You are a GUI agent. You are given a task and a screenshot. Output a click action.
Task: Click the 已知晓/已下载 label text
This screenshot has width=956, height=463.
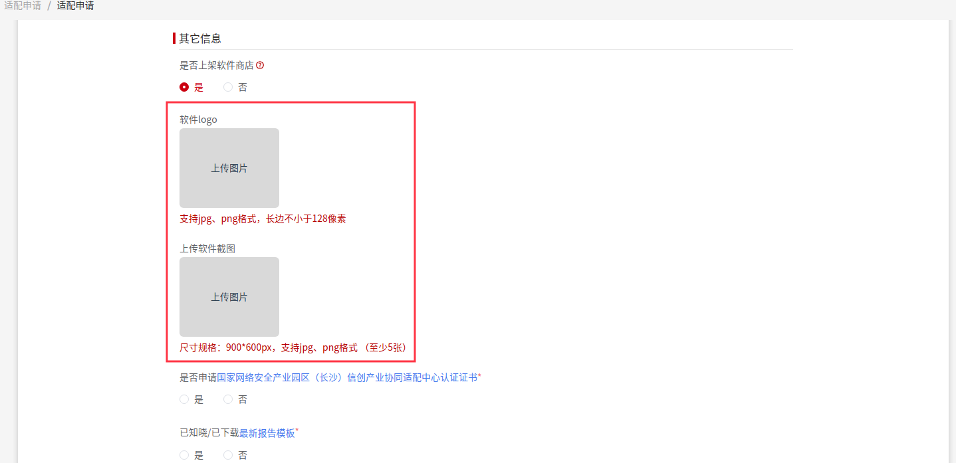coord(209,433)
